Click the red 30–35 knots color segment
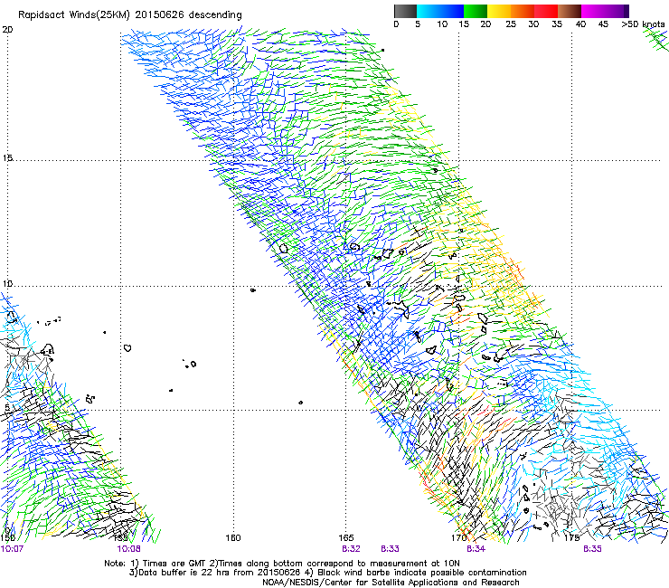The height and width of the screenshot is (588, 669). [546, 11]
